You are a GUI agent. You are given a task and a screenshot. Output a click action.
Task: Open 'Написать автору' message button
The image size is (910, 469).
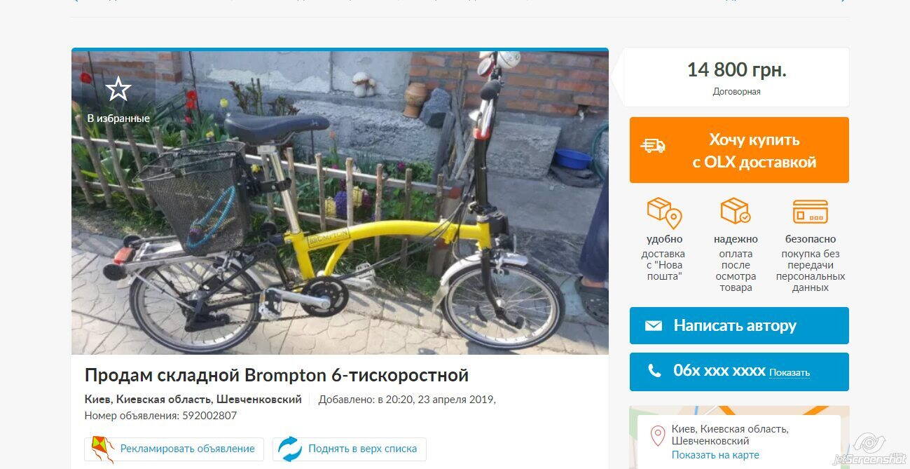coord(739,325)
